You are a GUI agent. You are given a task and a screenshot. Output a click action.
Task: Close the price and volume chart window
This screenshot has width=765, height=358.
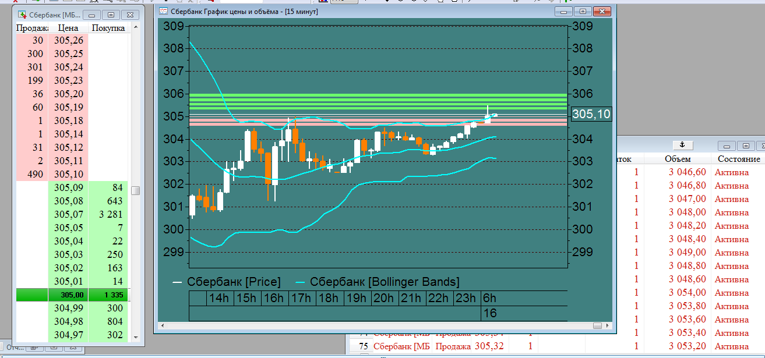[x=602, y=11]
